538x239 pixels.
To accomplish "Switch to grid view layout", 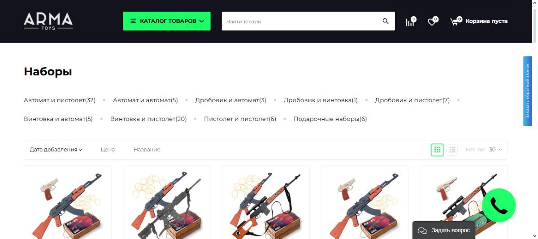I will (x=437, y=150).
